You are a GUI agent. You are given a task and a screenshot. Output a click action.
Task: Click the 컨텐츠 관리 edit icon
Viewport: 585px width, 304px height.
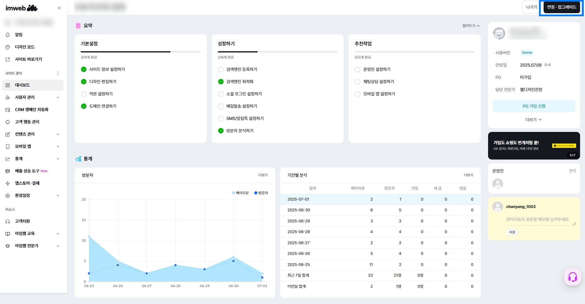(x=8, y=134)
